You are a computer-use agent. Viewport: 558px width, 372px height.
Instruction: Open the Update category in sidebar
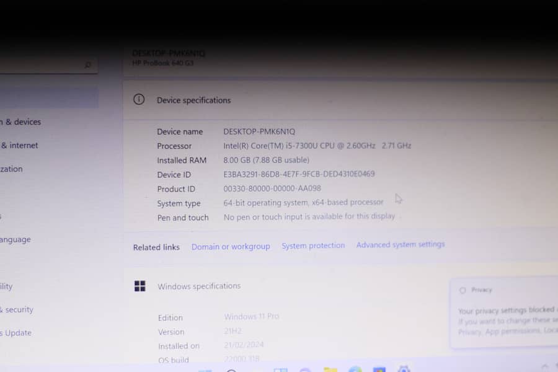click(x=17, y=333)
